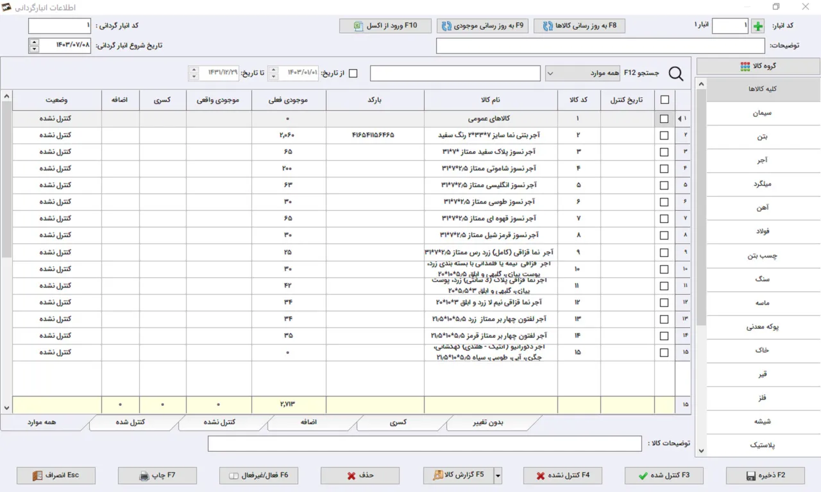This screenshot has height=492, width=821.
Task: Click the توضیحات description input field
Action: (600, 46)
